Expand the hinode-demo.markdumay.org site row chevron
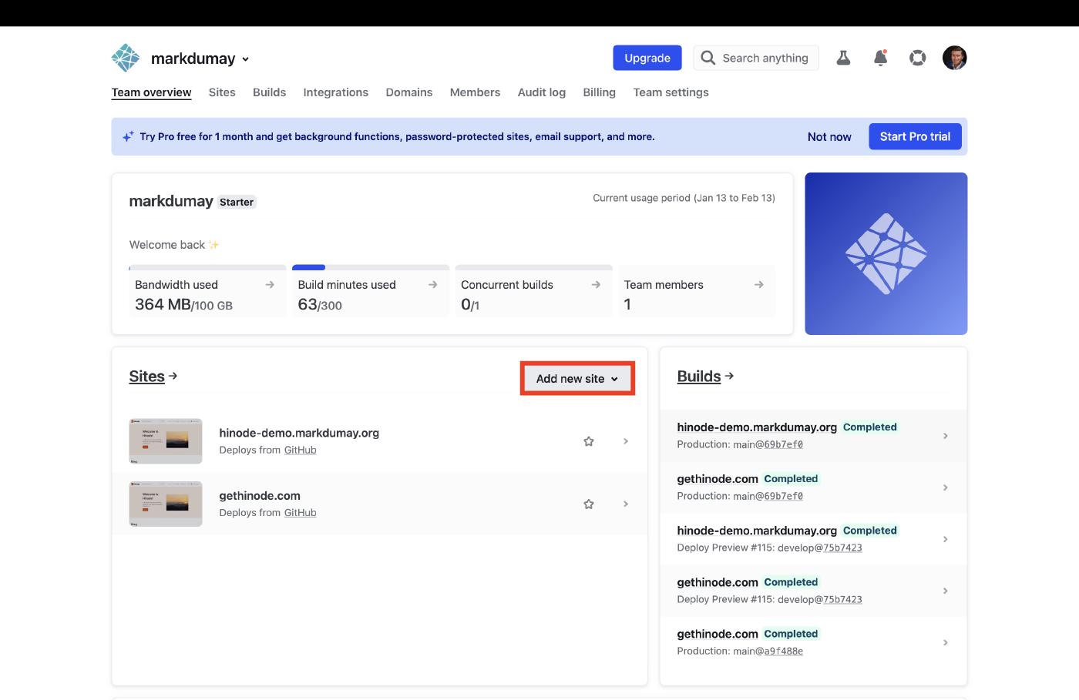The height and width of the screenshot is (700, 1079). [x=626, y=441]
